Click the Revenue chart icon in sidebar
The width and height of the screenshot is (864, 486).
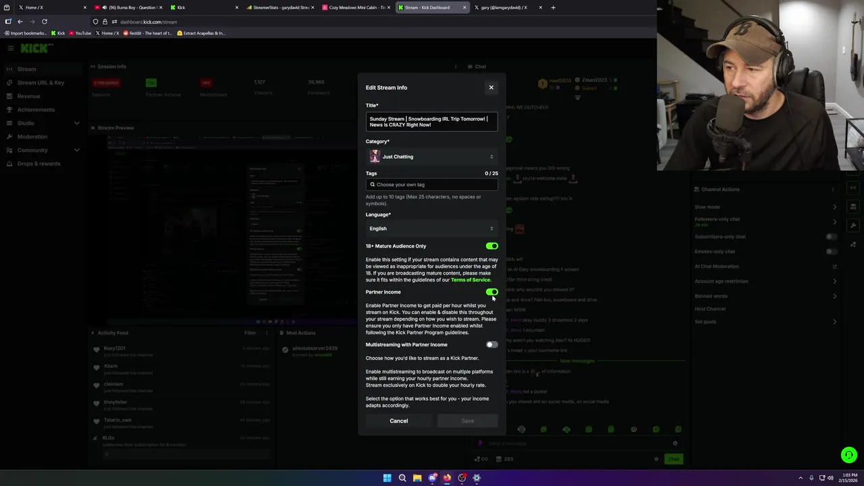[x=9, y=96]
